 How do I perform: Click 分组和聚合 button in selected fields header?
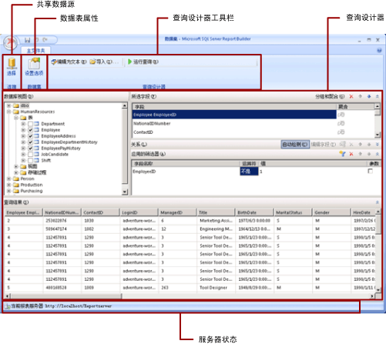click(330, 97)
